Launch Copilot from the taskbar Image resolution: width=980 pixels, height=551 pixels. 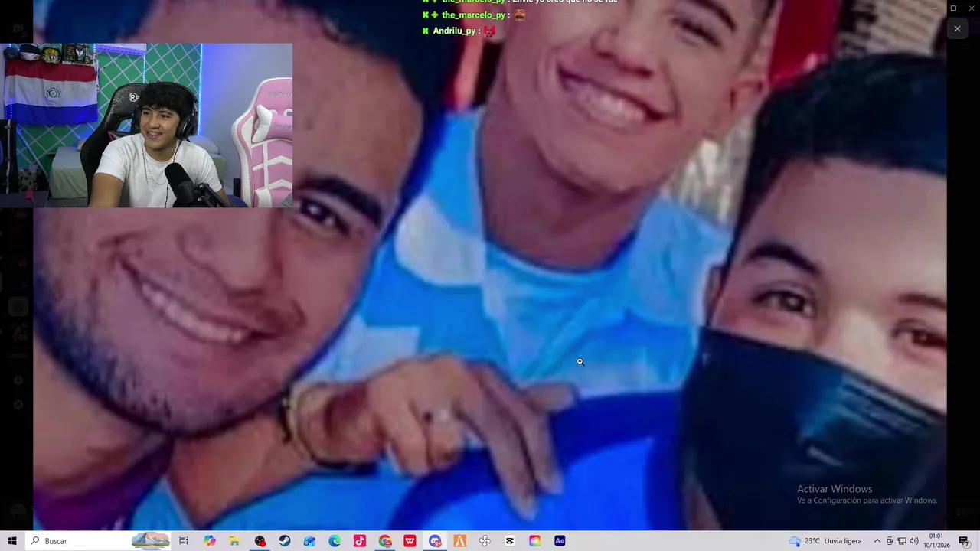[209, 541]
